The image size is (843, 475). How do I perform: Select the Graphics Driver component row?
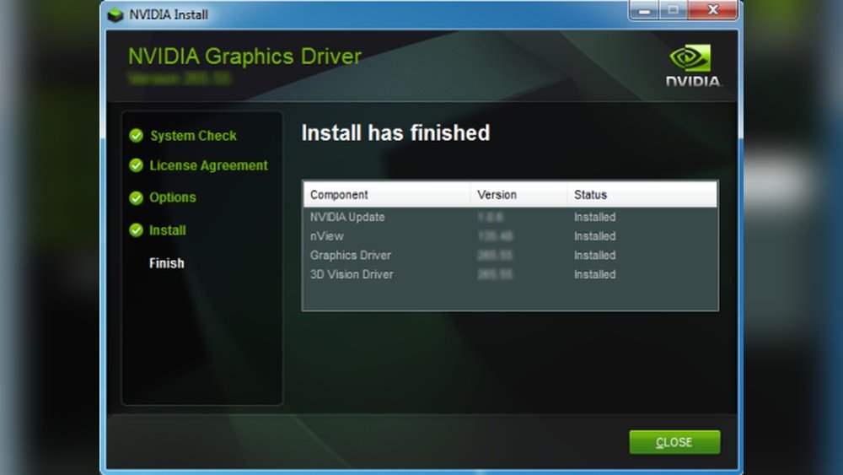pos(510,255)
